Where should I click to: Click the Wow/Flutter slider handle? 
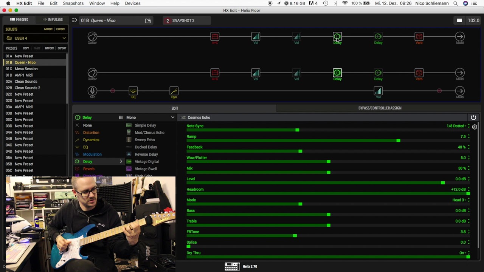coord(328,162)
